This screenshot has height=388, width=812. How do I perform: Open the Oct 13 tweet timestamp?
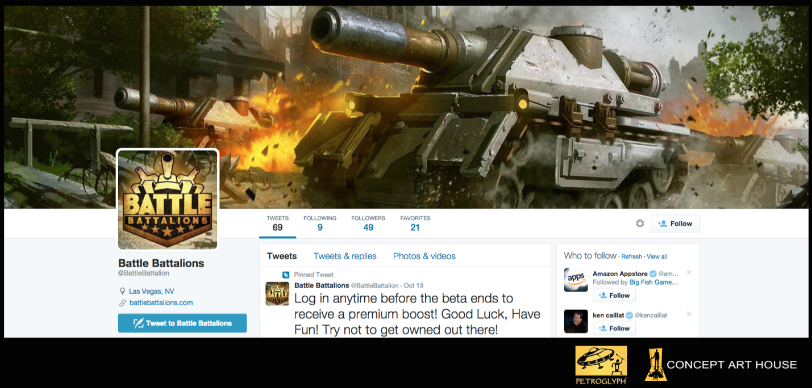pos(414,285)
